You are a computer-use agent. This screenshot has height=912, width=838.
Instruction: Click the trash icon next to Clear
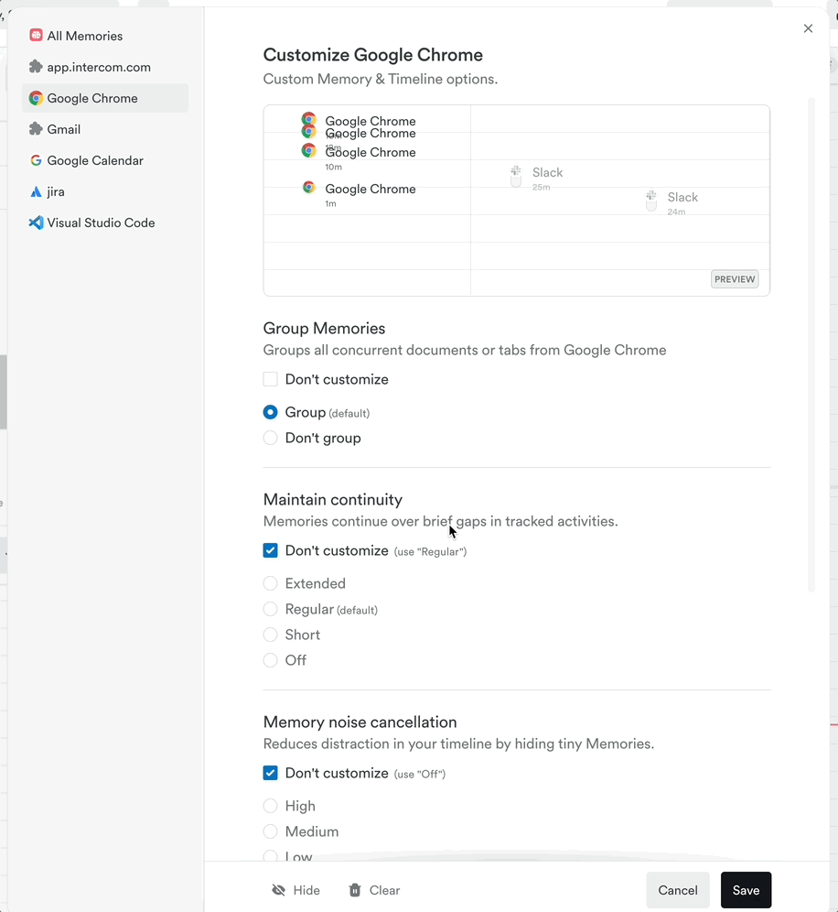pos(354,890)
